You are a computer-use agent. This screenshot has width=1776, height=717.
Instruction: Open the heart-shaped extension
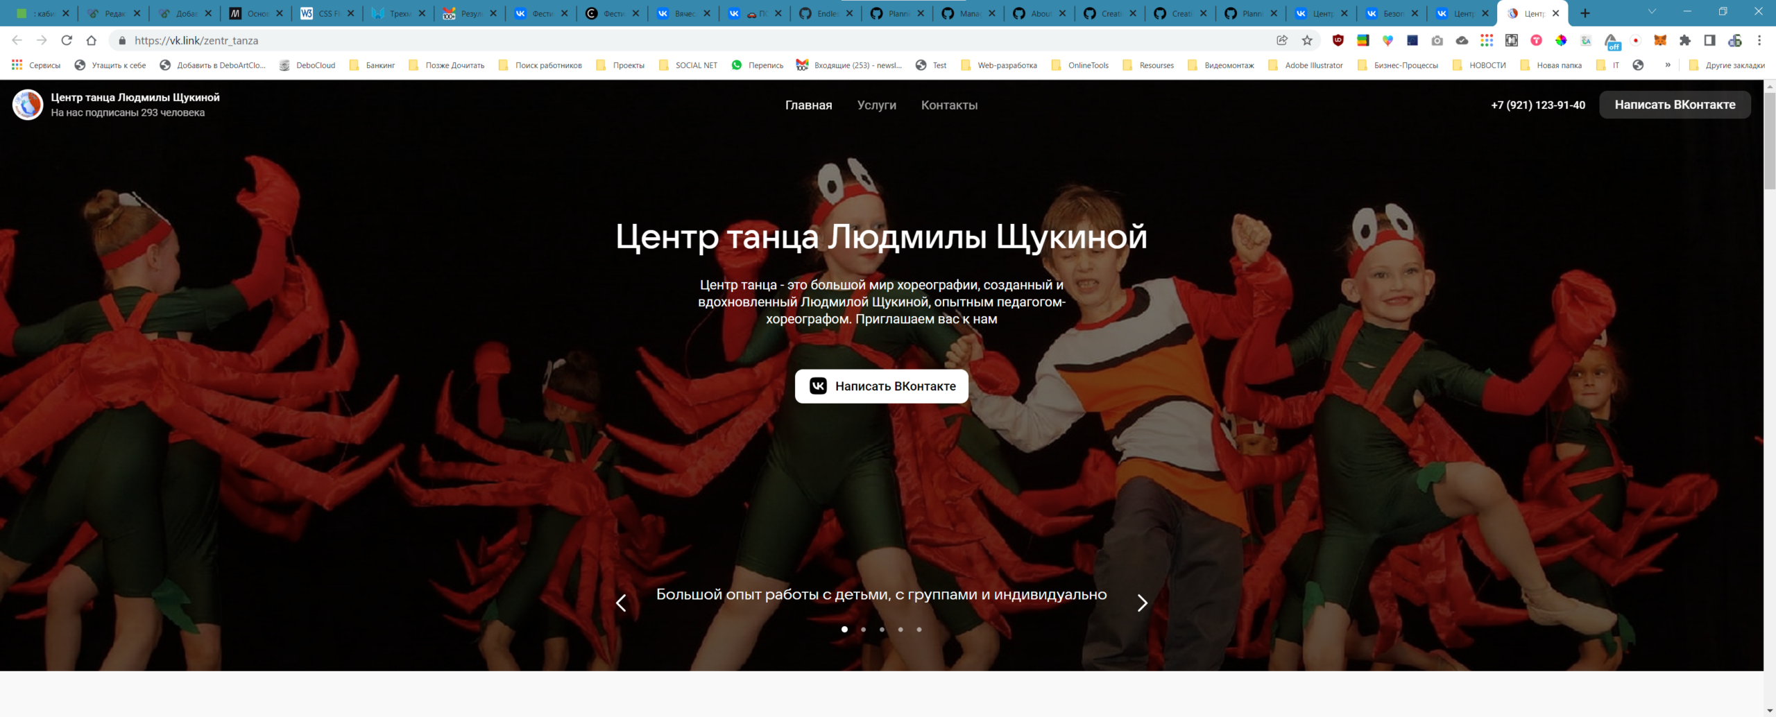tap(1387, 40)
